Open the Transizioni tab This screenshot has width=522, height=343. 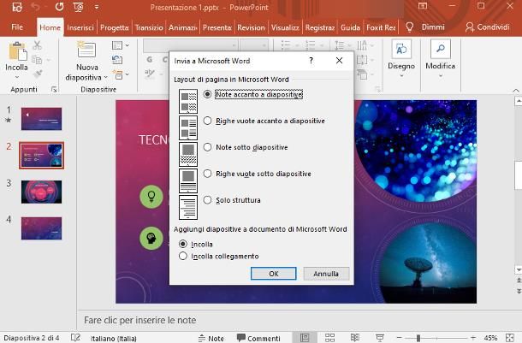click(x=149, y=27)
